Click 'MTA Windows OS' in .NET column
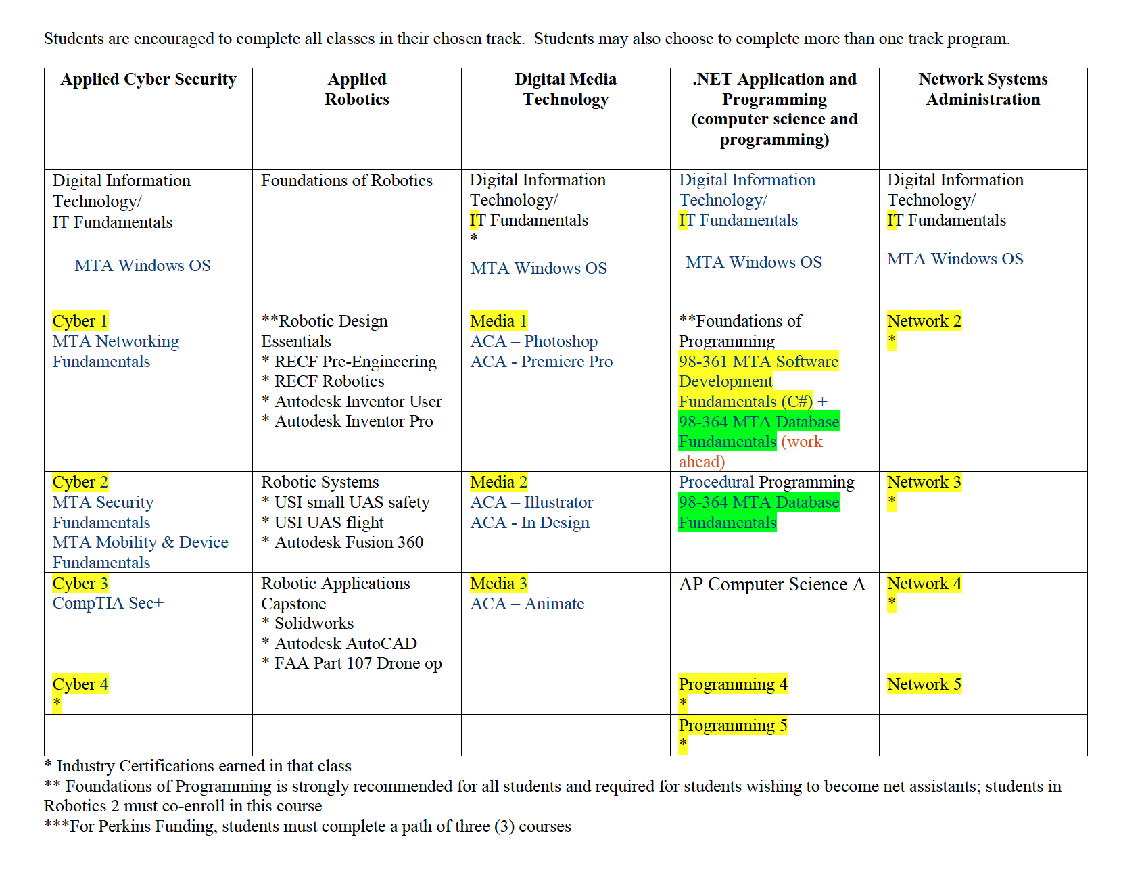Image resolution: width=1144 pixels, height=879 pixels. (754, 262)
